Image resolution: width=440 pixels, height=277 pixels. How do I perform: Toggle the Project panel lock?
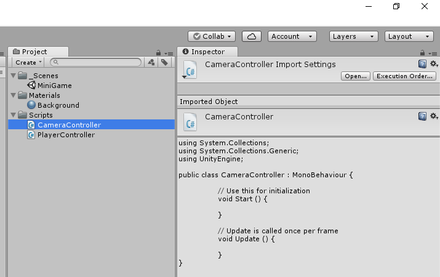[159, 53]
